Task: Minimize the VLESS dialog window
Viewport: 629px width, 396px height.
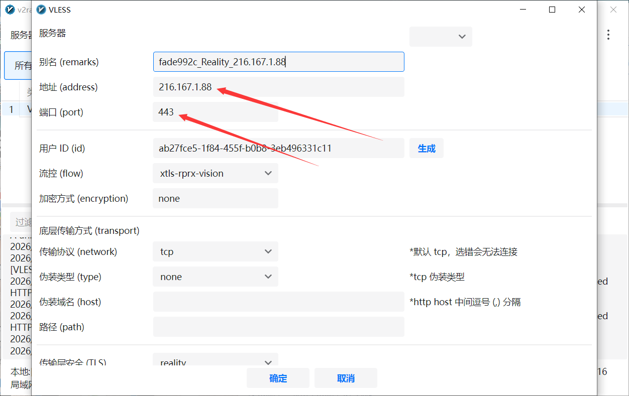Action: pyautogui.click(x=522, y=10)
